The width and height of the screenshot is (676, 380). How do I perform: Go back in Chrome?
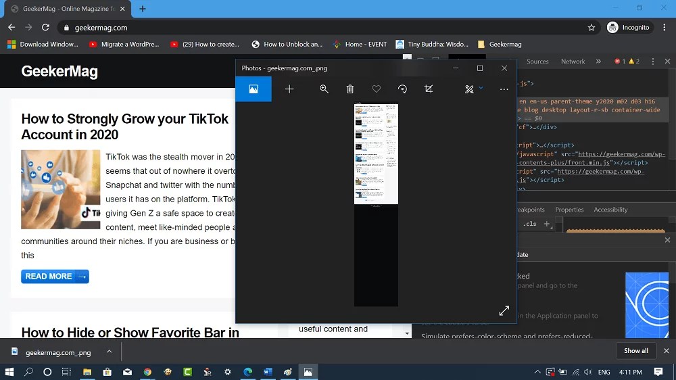click(x=11, y=28)
